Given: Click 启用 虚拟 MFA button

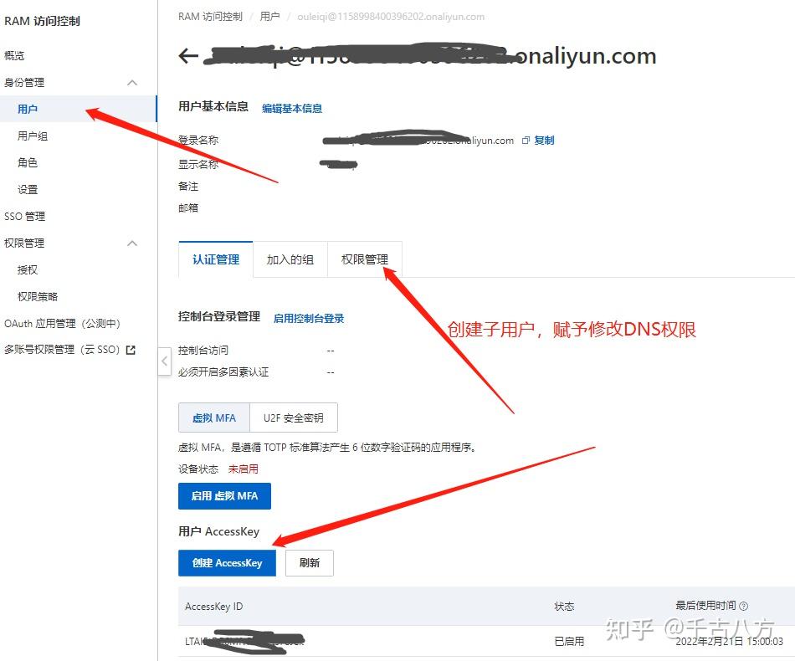Looking at the screenshot, I should 224,495.
